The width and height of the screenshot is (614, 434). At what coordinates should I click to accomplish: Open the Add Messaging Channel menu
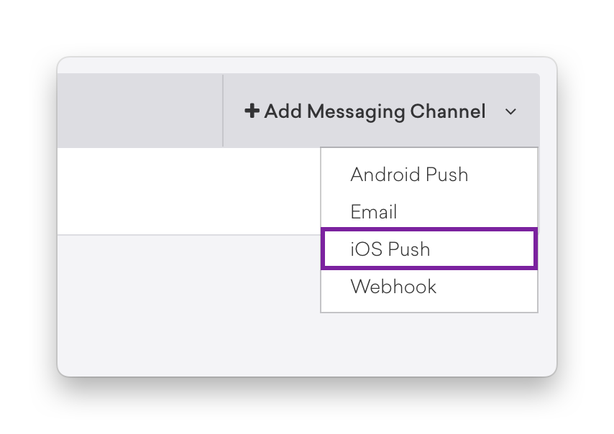pos(381,111)
